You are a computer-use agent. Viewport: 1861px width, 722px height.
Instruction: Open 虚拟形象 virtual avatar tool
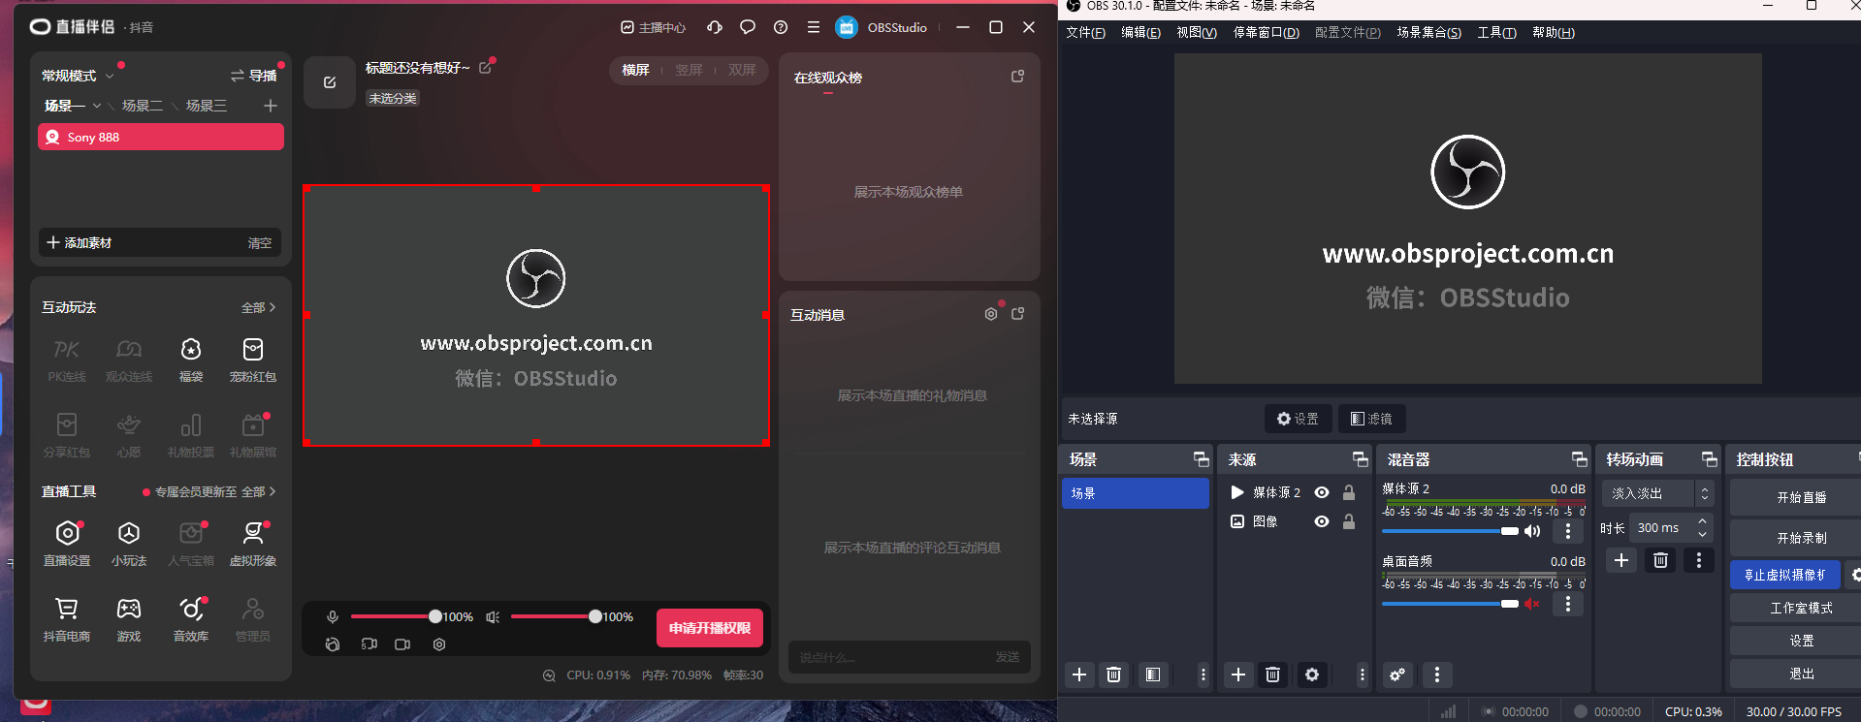(253, 543)
